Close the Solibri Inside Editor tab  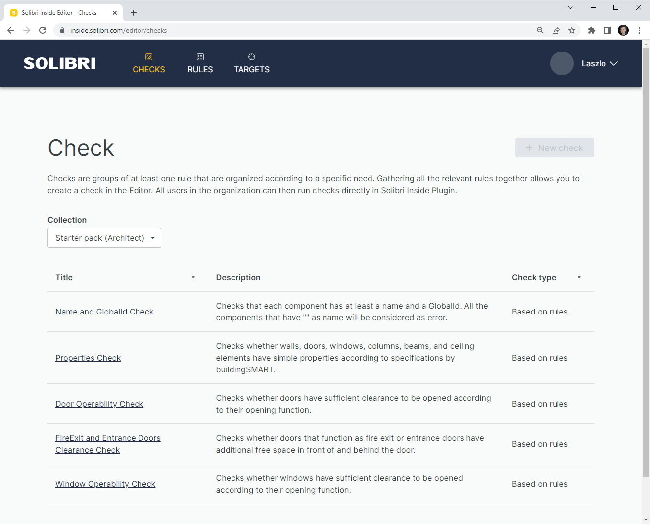pos(115,13)
